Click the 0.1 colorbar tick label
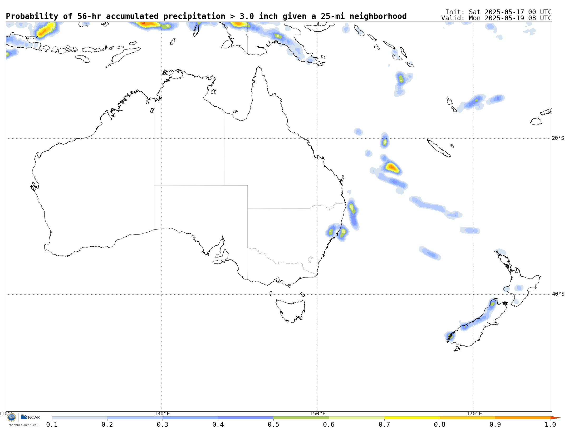569x428 pixels. (52, 424)
